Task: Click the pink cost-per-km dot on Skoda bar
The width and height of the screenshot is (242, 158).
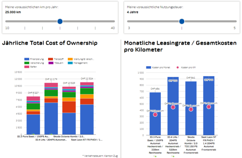Action: click(191, 109)
